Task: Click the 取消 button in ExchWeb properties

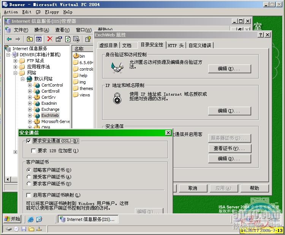Action: [x=193, y=188]
